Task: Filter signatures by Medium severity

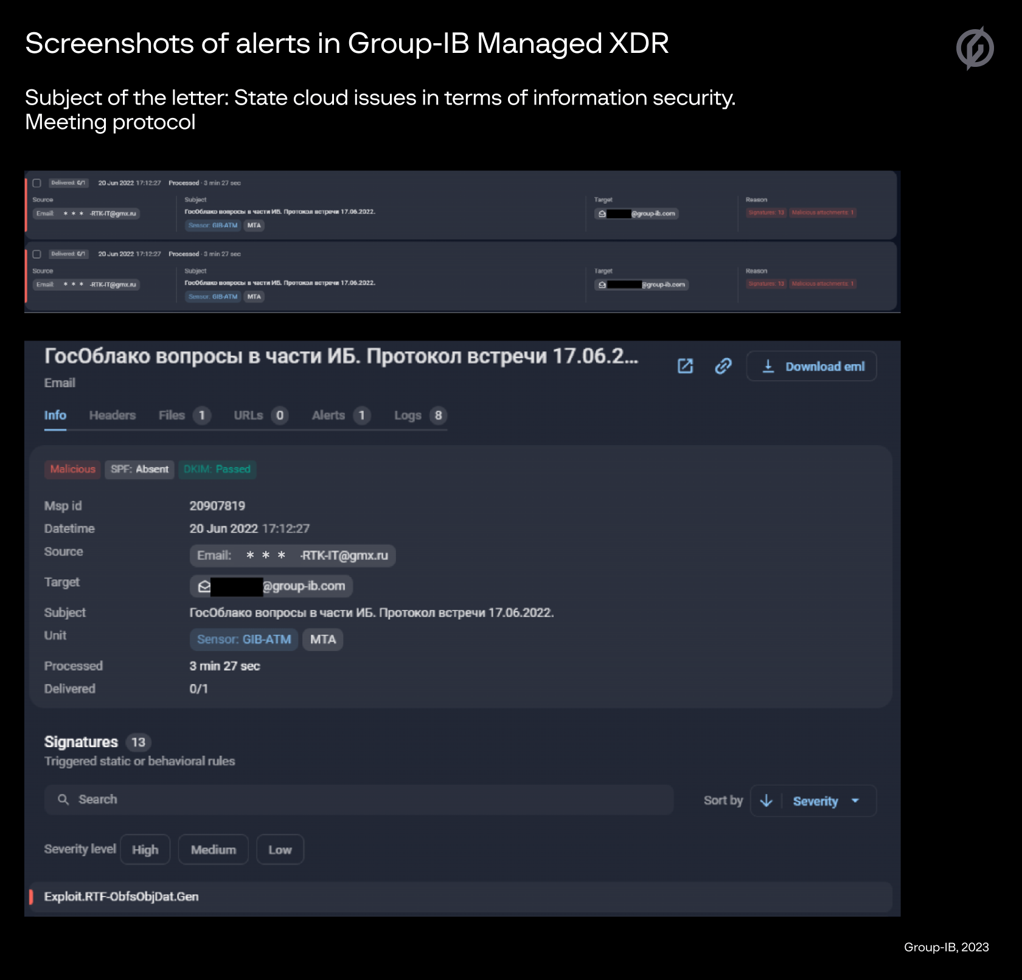Action: pyautogui.click(x=214, y=849)
